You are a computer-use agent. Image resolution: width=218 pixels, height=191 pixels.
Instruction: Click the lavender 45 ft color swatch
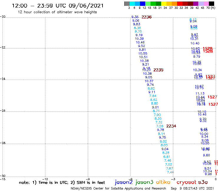[201, 4]
